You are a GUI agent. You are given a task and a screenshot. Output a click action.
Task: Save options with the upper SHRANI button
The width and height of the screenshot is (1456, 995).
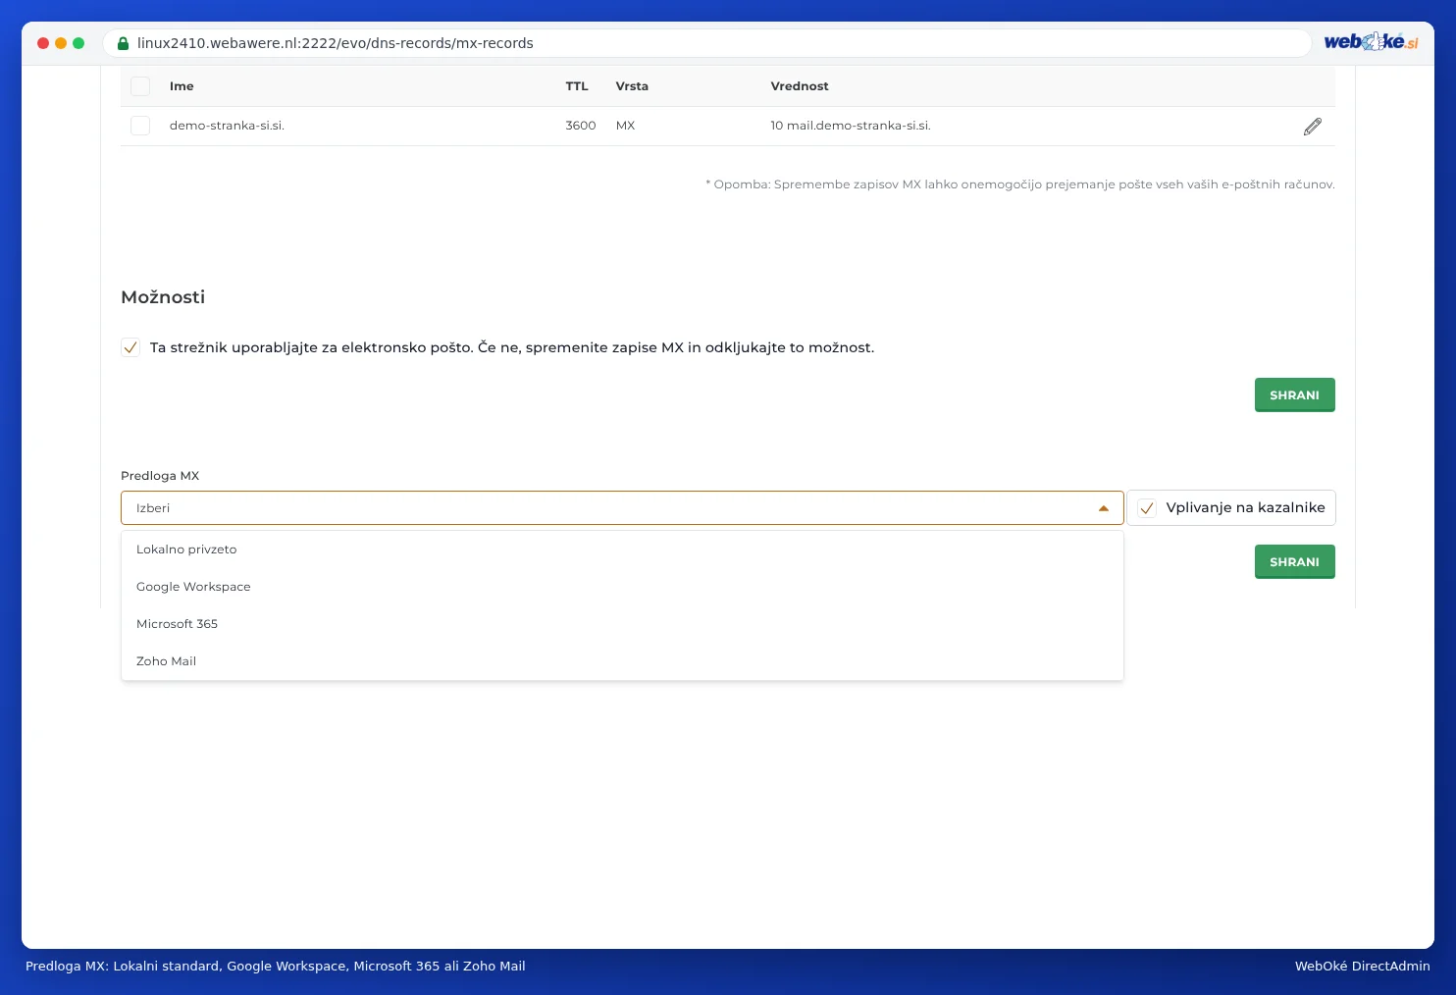click(x=1295, y=395)
